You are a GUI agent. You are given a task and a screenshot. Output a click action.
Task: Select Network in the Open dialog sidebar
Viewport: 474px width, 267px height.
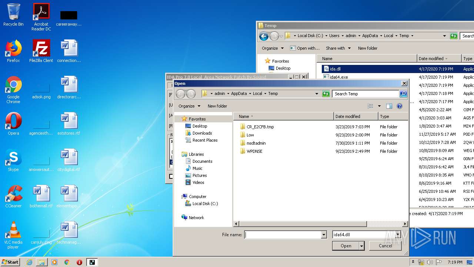click(x=196, y=218)
